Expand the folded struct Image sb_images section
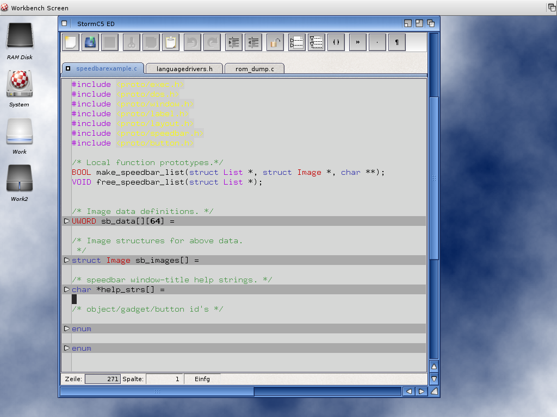Viewport: 557px width, 417px height. tap(67, 260)
